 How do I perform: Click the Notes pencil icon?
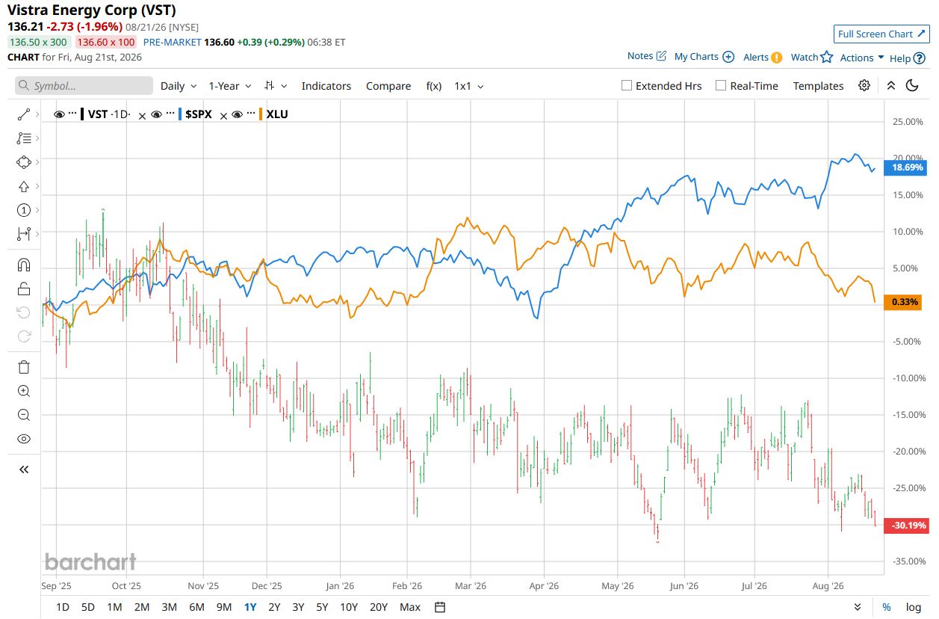tap(661, 56)
